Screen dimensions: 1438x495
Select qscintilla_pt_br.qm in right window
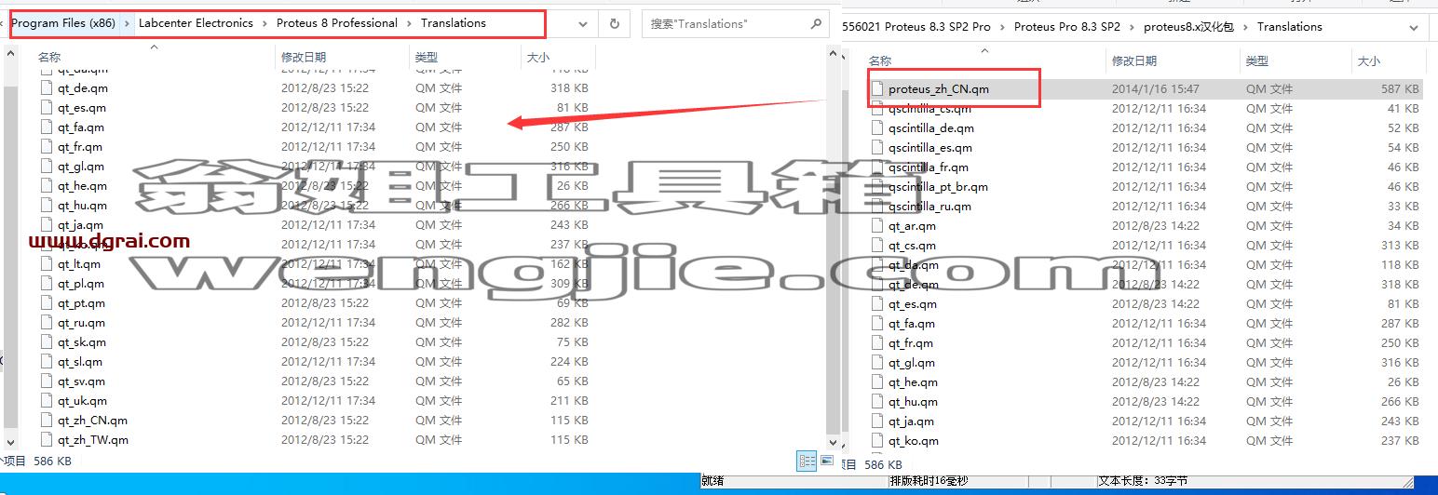coord(938,187)
